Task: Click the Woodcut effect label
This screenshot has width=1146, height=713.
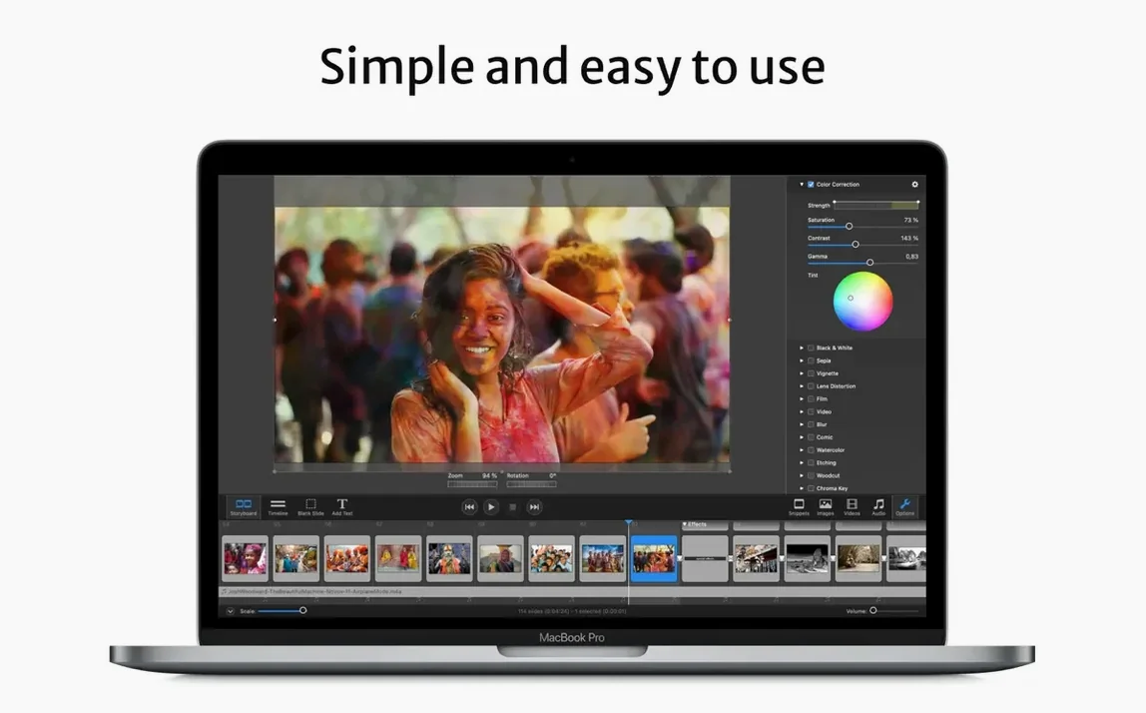Action: (829, 476)
